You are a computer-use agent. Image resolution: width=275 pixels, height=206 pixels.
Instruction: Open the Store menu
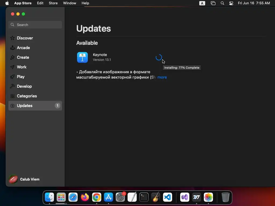53,3
